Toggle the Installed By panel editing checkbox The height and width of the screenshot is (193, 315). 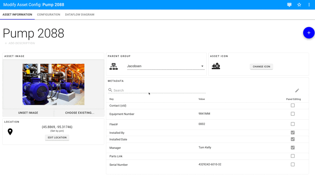(293, 133)
